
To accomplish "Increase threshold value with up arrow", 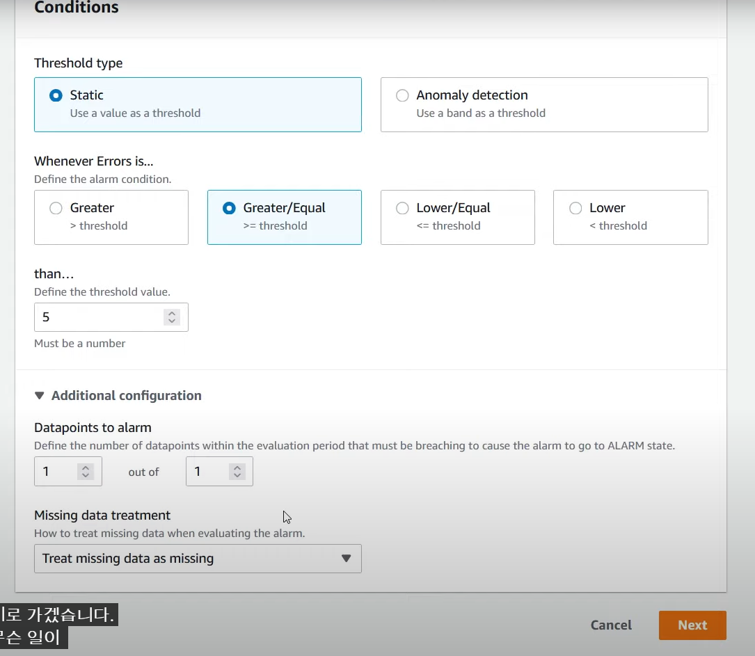I will (x=172, y=313).
